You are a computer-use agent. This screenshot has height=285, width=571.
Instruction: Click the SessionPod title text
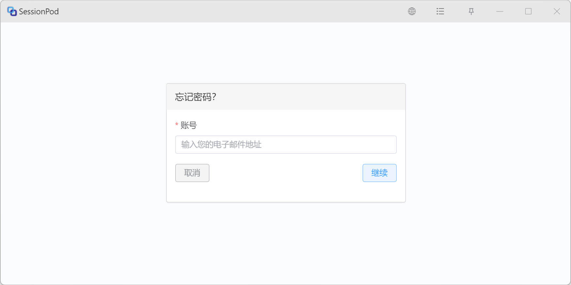tap(39, 11)
